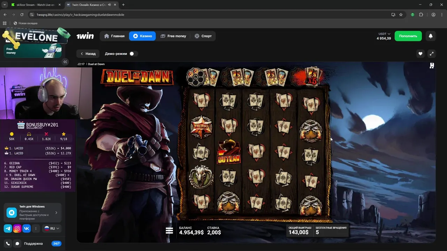Bookmark this page with the star icon
447x251 pixels.
401,15
